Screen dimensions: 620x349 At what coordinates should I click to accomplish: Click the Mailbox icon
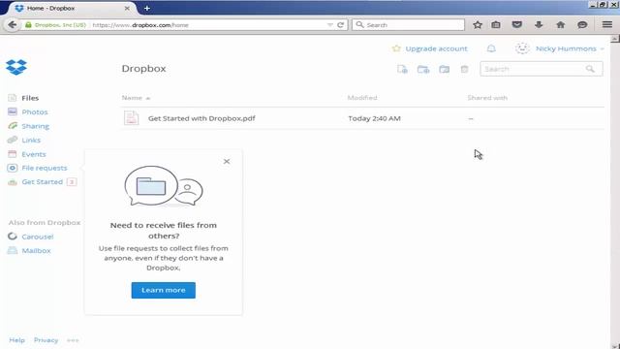[13, 250]
